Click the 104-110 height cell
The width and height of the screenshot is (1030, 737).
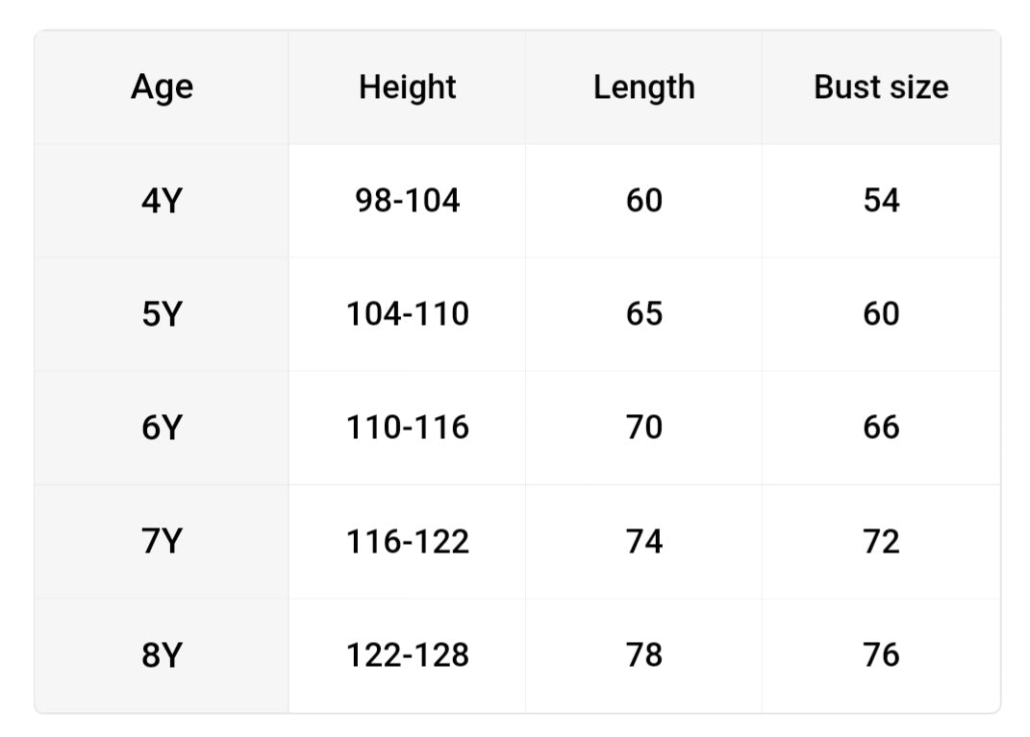[407, 314]
